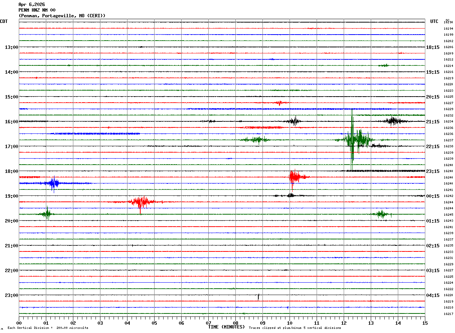Viewport: 455px width, 333px height.
Task: Click the 20:15 UTC row label
Action: [x=433, y=97]
